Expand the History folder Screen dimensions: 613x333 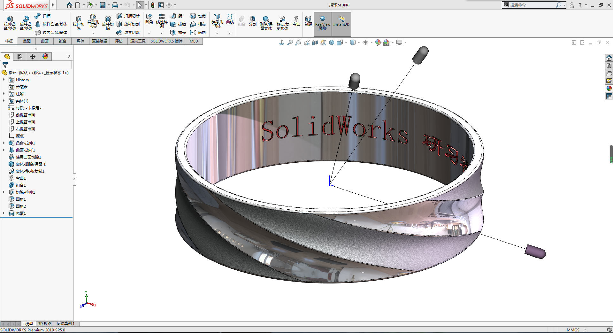point(4,80)
